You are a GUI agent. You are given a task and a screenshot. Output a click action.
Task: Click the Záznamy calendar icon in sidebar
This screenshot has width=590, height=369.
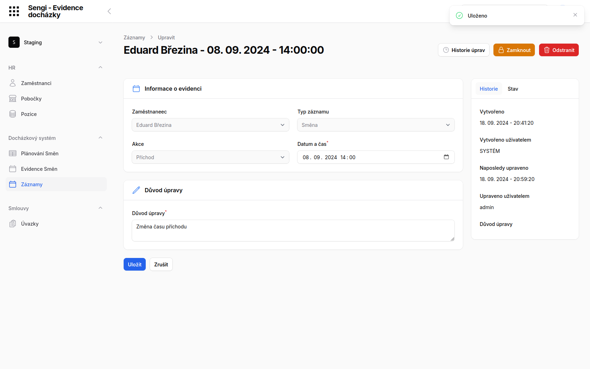pos(13,184)
